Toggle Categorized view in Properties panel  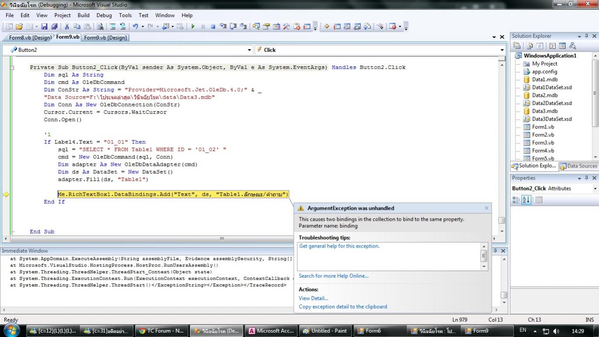click(x=517, y=200)
